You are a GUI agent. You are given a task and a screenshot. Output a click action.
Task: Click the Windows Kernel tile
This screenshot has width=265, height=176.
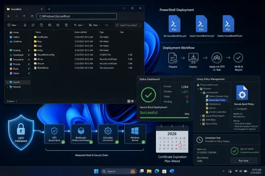click(135, 134)
